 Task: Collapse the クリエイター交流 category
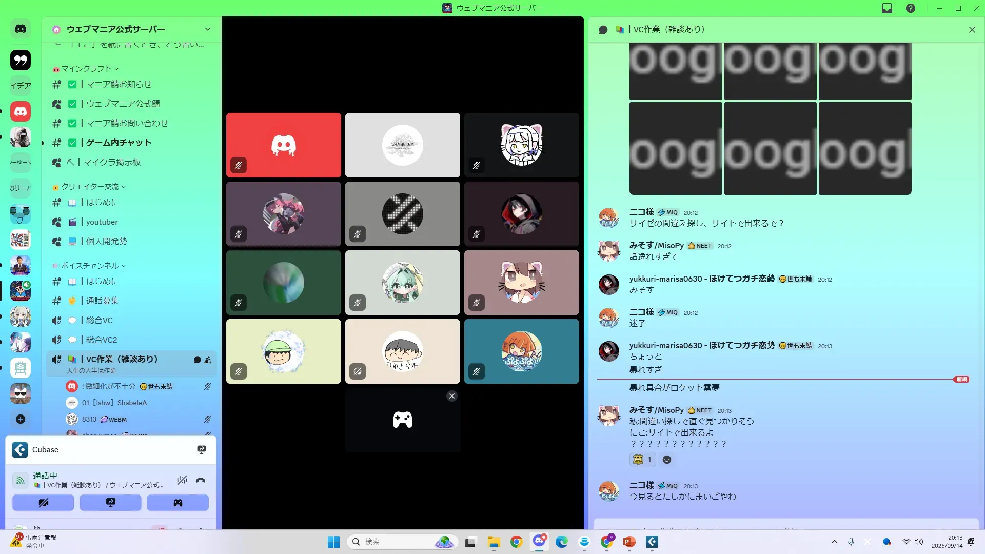[90, 187]
